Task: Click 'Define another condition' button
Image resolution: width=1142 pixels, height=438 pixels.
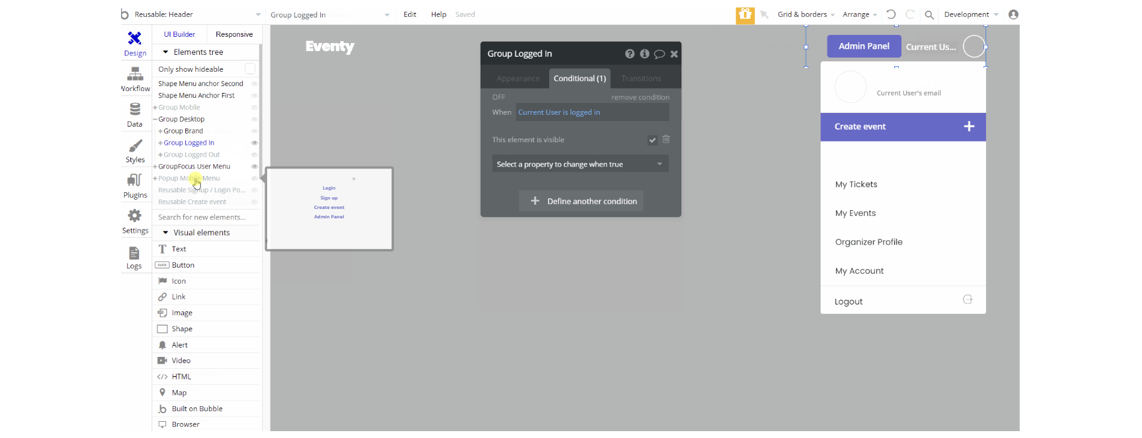Action: pyautogui.click(x=581, y=201)
